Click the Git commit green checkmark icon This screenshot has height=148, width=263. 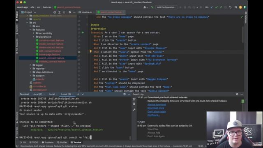[217, 7]
